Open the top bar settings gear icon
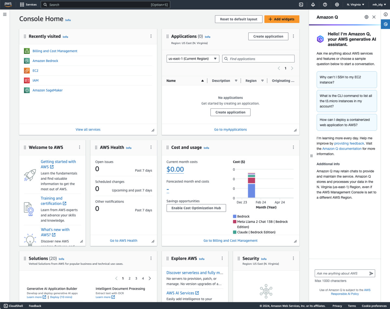The image size is (390, 309). tap(337, 5)
